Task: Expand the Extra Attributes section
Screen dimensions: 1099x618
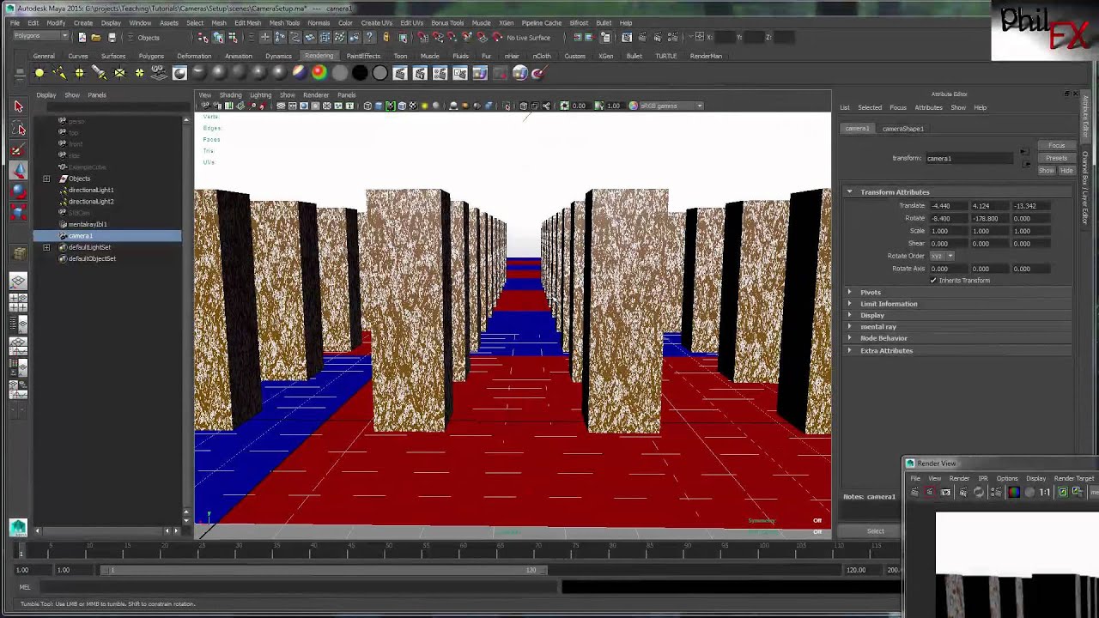Action: click(x=850, y=350)
